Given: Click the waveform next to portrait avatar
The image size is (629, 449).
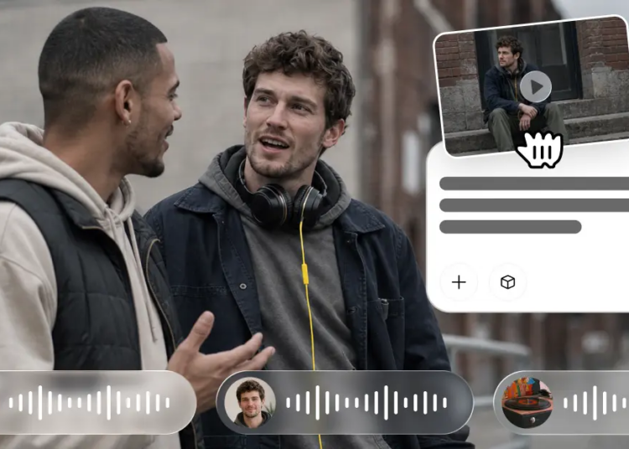Looking at the screenshot, I should (x=366, y=403).
